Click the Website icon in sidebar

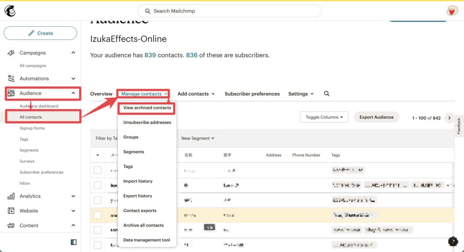tap(11, 211)
